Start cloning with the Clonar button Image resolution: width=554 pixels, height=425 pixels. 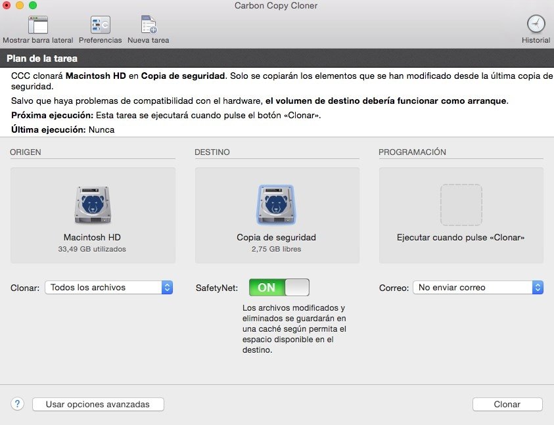(507, 404)
